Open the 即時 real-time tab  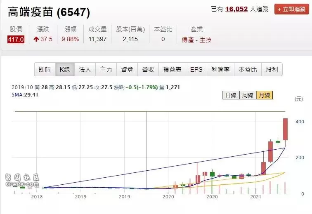click(x=45, y=69)
